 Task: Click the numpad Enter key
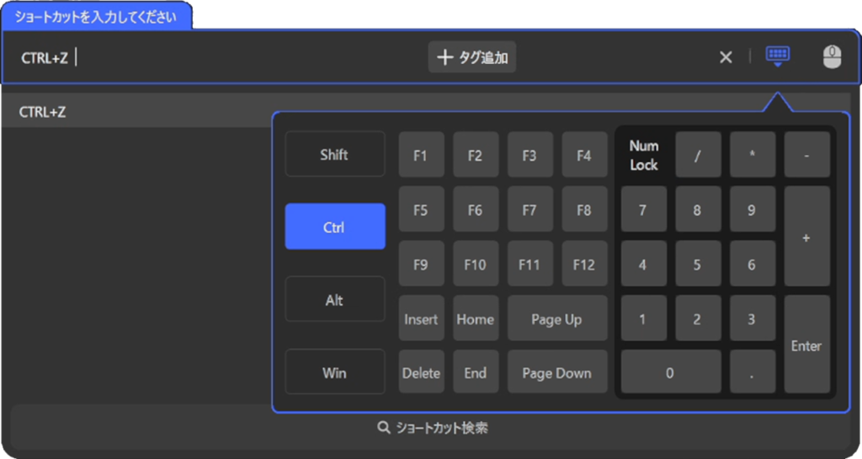806,345
